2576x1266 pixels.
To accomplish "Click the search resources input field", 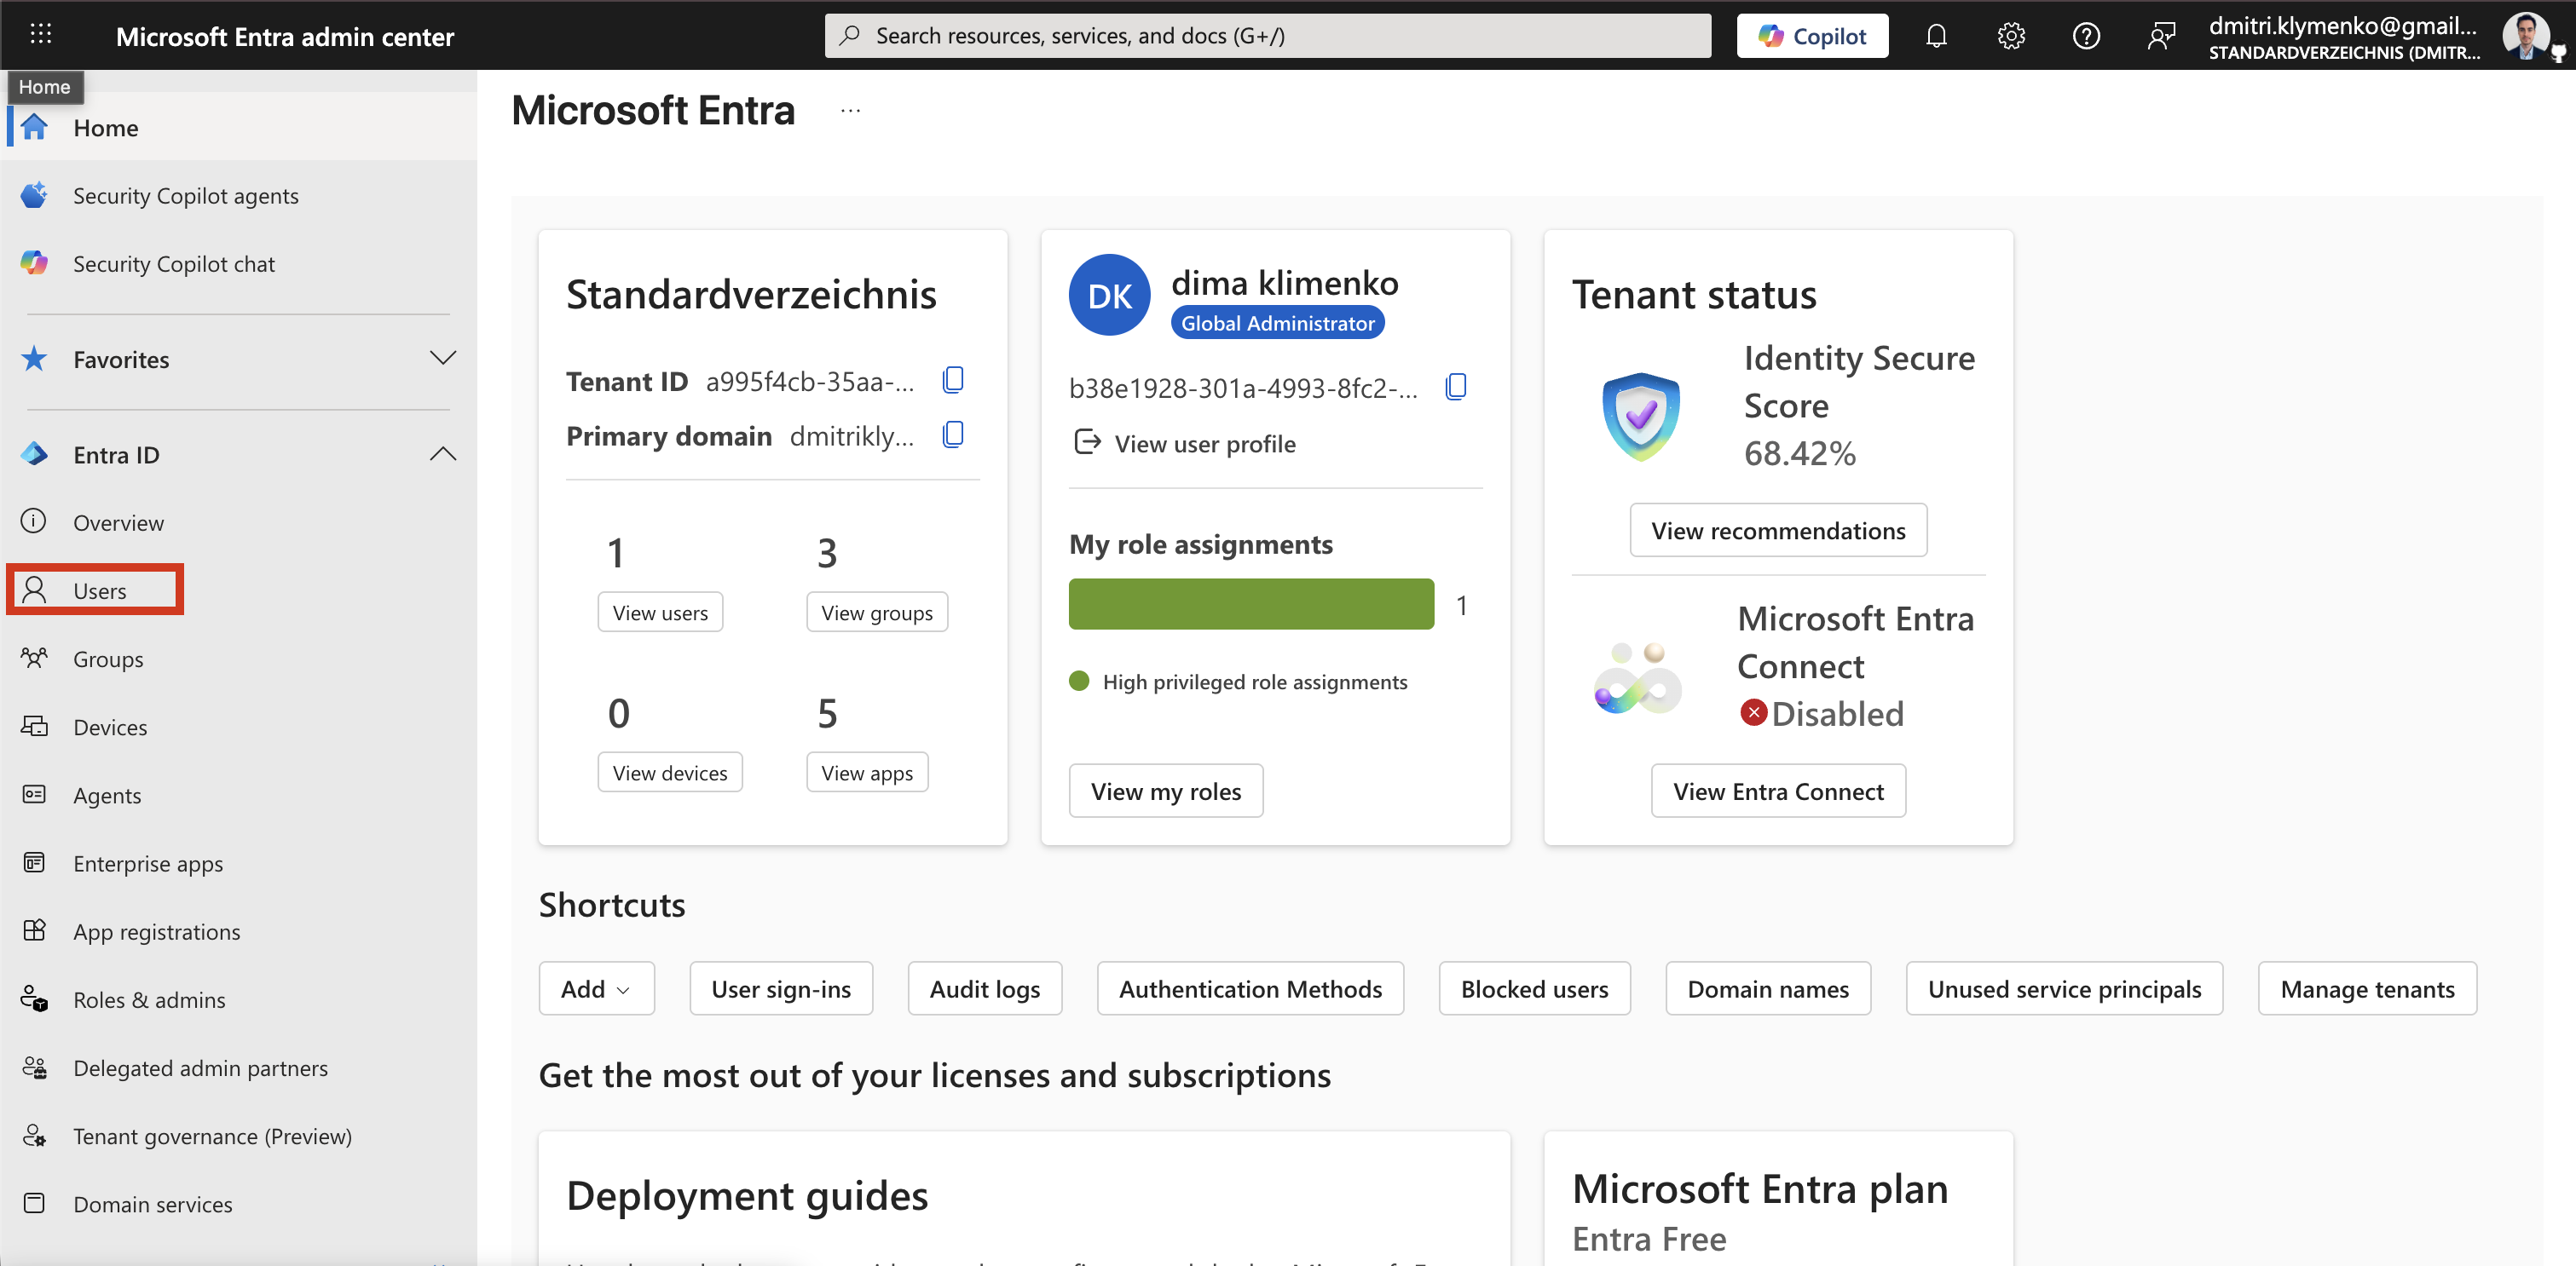I will tap(1267, 36).
